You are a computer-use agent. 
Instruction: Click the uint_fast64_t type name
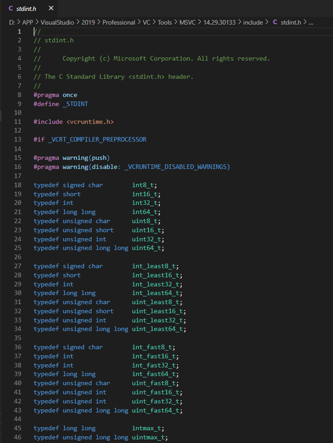click(156, 410)
